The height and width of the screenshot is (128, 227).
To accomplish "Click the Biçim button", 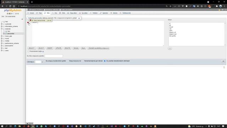I will [83, 48].
